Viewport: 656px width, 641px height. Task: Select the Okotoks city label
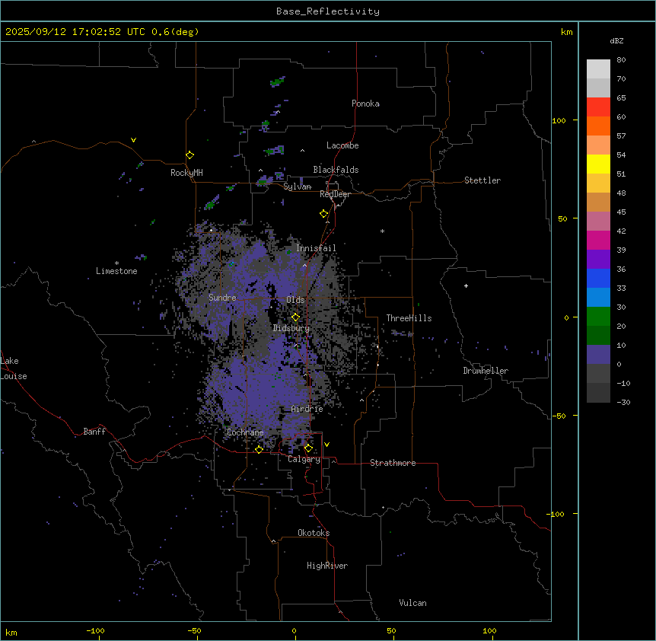coord(314,533)
